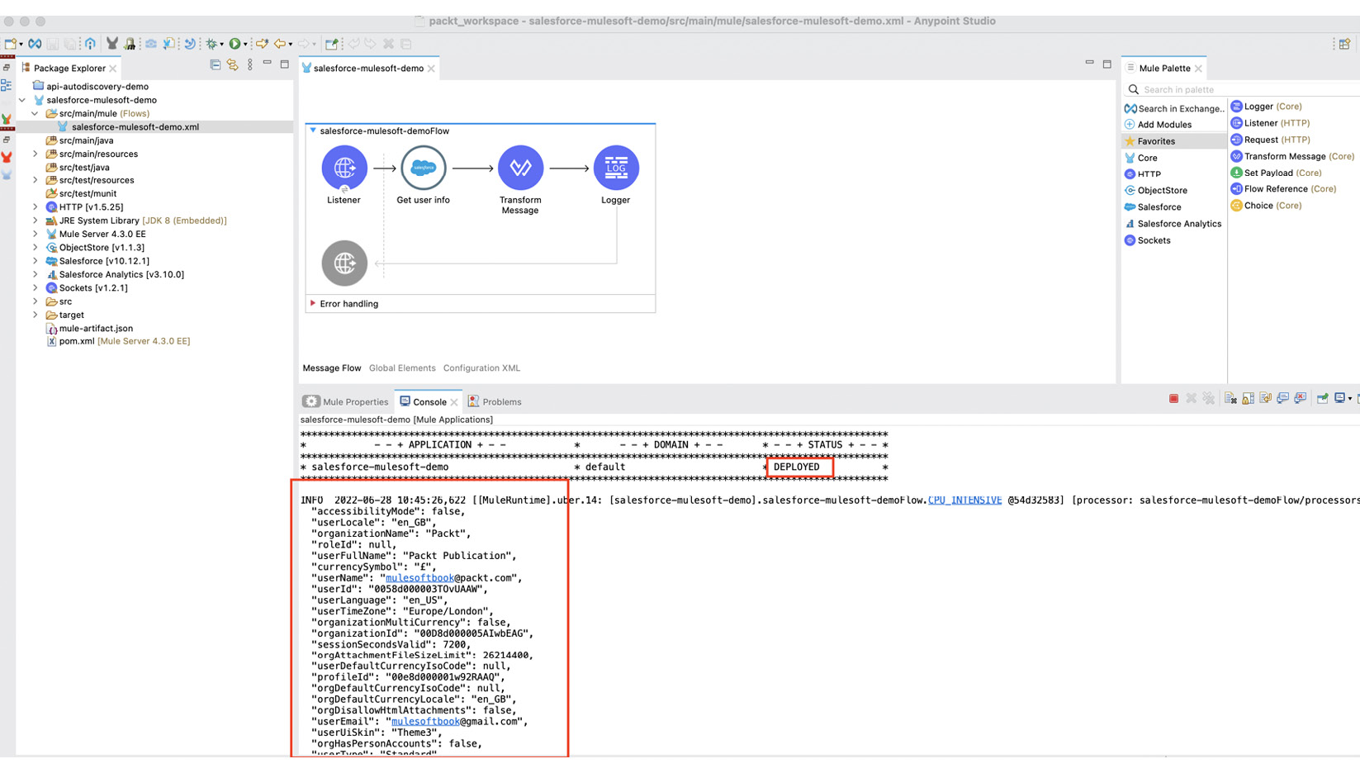Select Request (HTTP) in the Mule Palette
This screenshot has height=773, width=1360.
coord(1270,140)
